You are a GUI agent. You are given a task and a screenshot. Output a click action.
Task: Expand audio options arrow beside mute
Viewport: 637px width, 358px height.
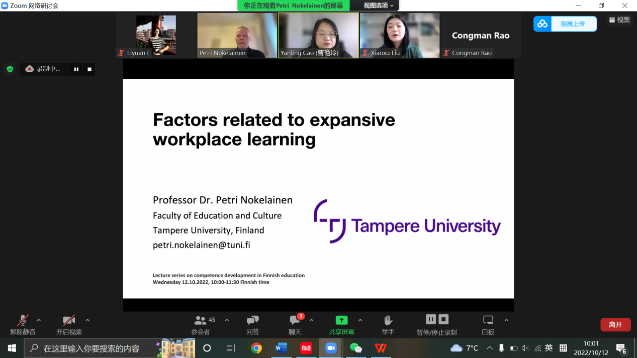coord(39,320)
